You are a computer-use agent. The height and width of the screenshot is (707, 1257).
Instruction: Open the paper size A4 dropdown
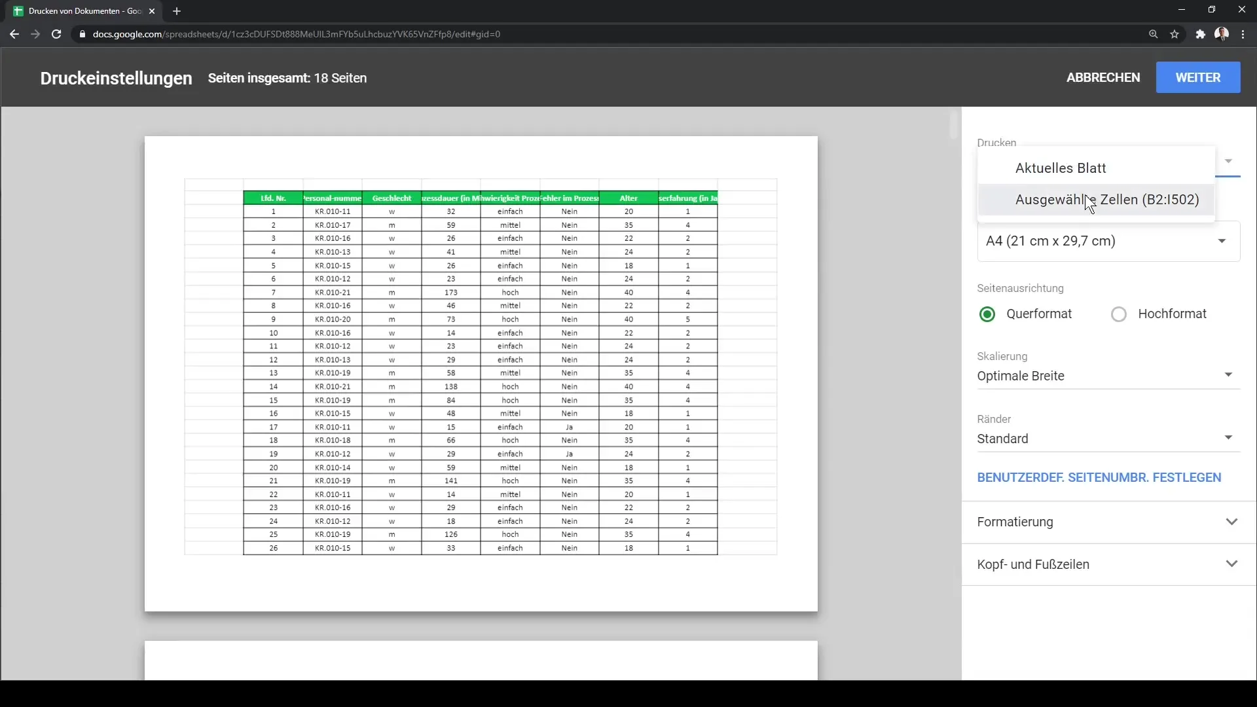click(x=1108, y=241)
